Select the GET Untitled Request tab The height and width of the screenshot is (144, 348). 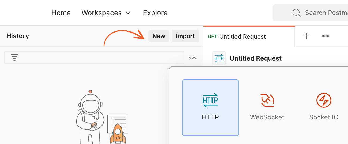pos(249,37)
